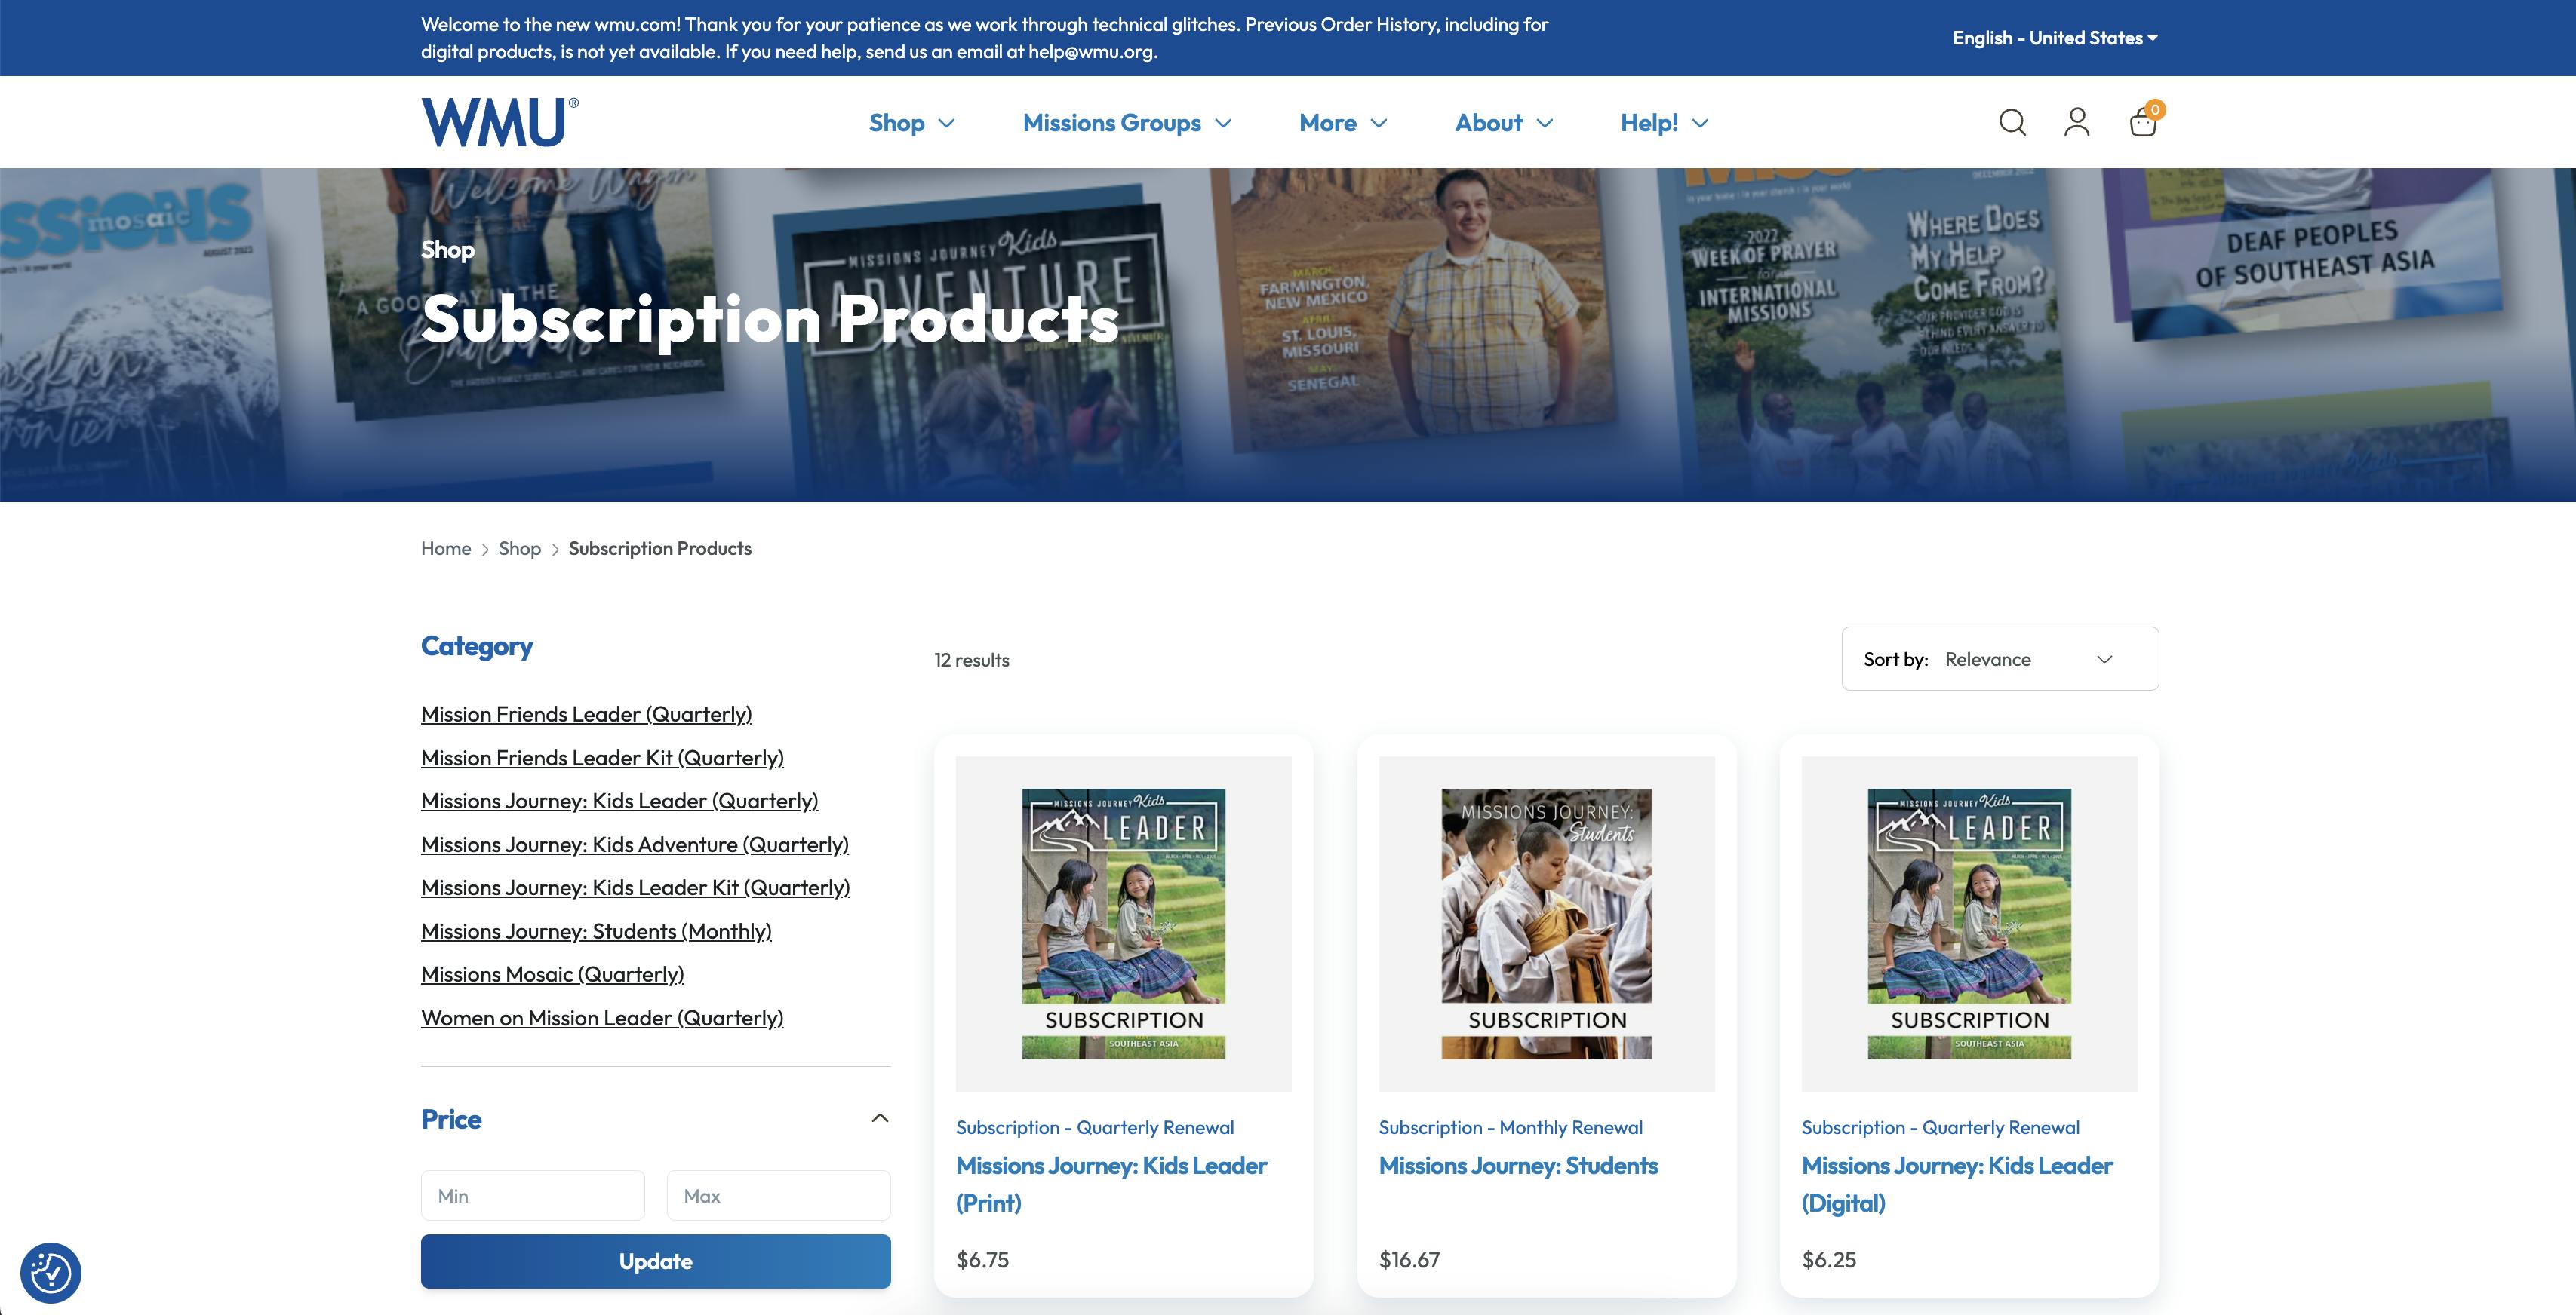Open the Sort by Relevance dropdown
Viewport: 2576px width, 1315px height.
click(x=2000, y=658)
